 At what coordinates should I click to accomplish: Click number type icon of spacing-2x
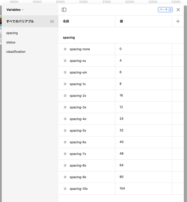(65, 96)
